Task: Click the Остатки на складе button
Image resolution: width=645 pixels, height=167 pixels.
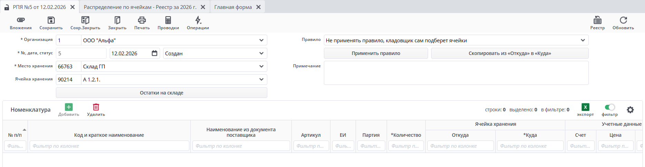Action: click(x=161, y=93)
